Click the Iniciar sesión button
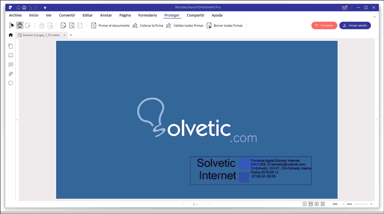 tap(355, 25)
